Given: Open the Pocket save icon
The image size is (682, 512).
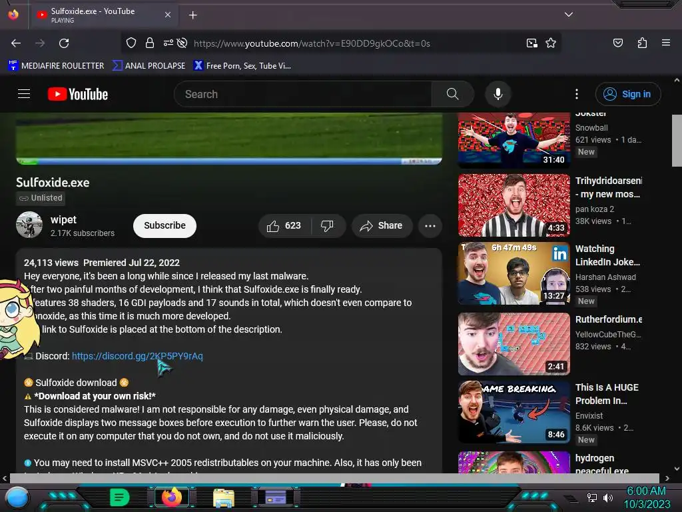Looking at the screenshot, I should pyautogui.click(x=617, y=43).
